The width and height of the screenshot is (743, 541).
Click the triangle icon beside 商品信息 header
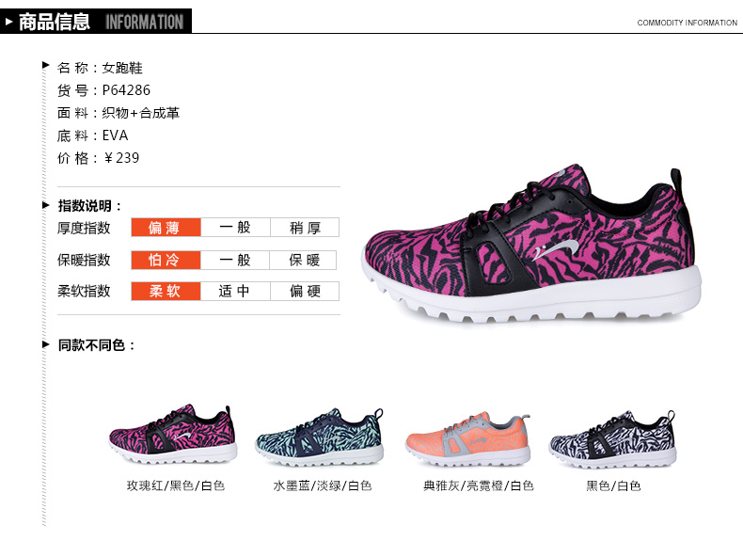click(8, 22)
